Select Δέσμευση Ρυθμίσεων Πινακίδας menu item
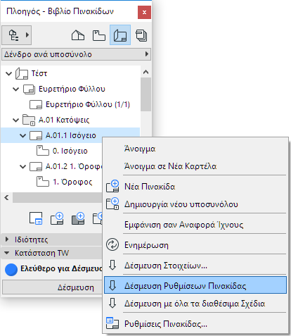Image resolution: width=291 pixels, height=336 pixels. tap(195, 285)
